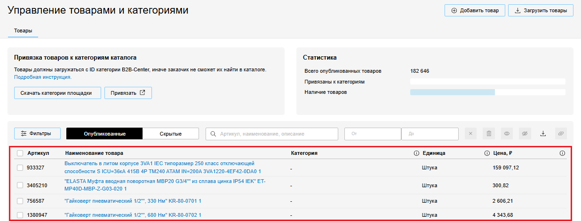
Task: Click the paperclip link icon
Action: point(561,134)
